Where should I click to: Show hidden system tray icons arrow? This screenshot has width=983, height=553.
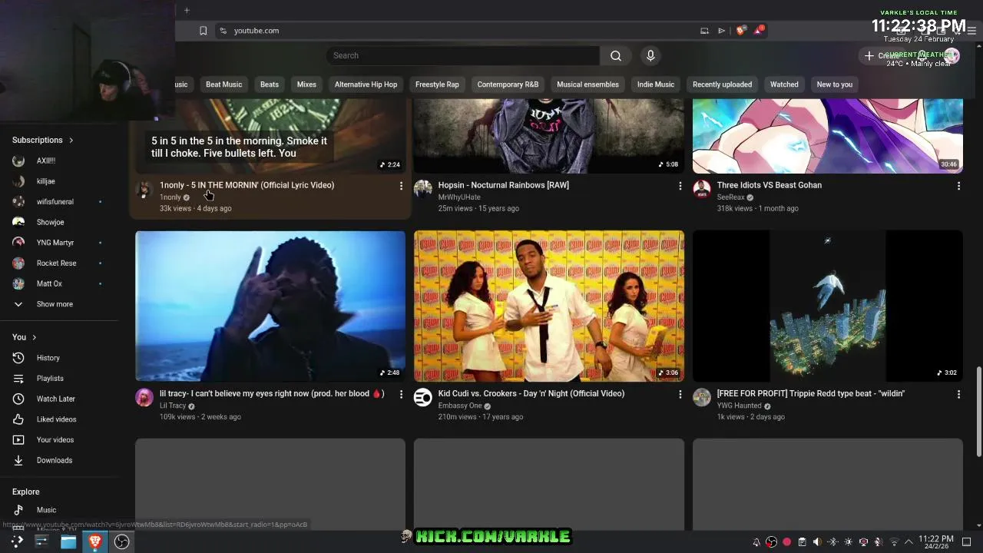[x=909, y=542]
